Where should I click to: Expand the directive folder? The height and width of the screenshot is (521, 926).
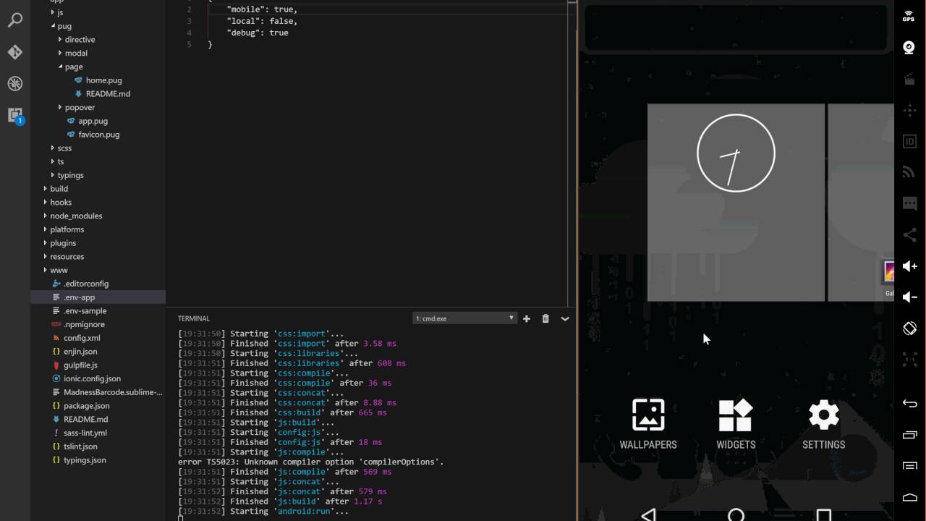[80, 40]
